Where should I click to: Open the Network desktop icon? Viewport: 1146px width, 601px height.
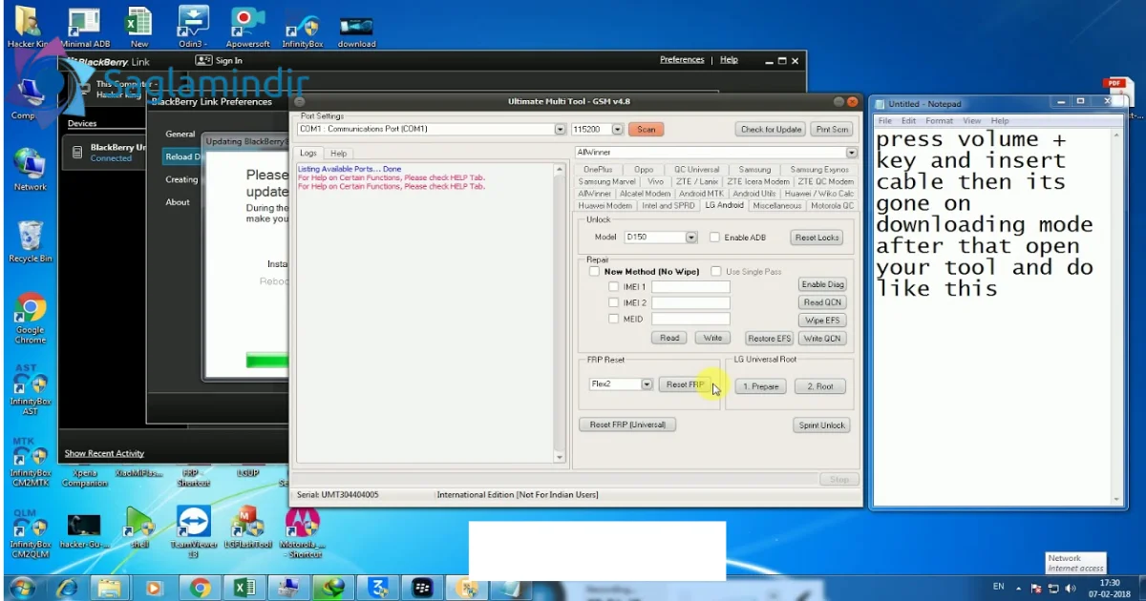pos(30,170)
